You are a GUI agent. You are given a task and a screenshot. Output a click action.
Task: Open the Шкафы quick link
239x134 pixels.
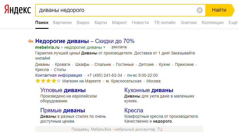82,64
